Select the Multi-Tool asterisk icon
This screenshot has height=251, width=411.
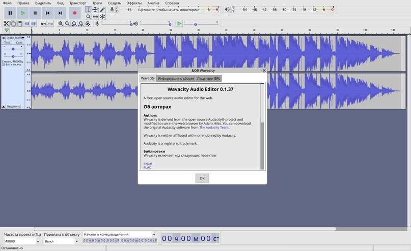click(102, 16)
